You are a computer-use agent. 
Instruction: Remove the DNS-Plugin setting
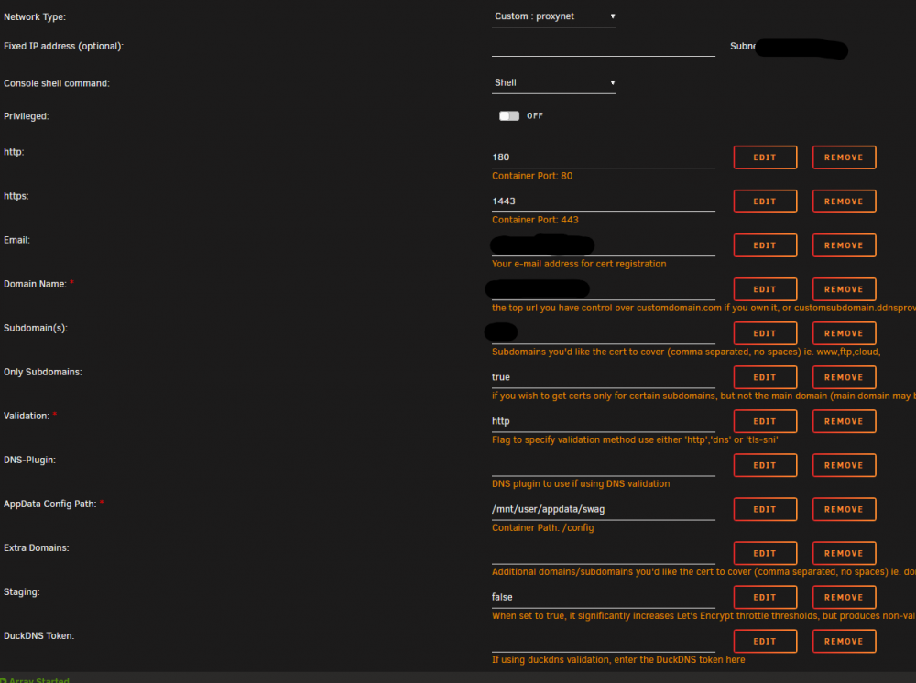pos(844,465)
